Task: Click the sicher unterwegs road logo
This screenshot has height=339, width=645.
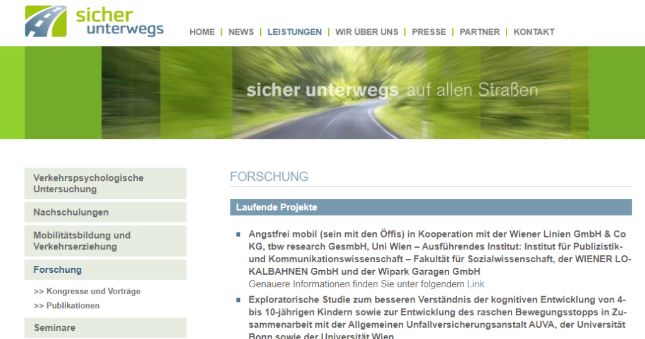Action: (x=45, y=21)
